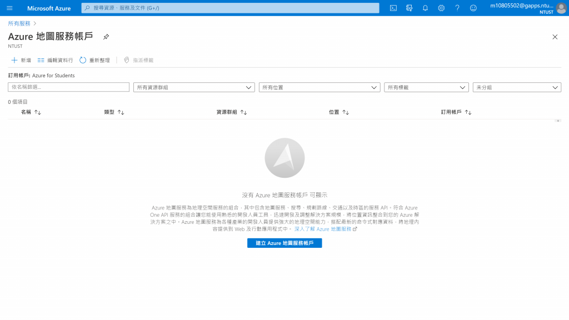Expand 所有標籤 dropdown
The height and width of the screenshot is (320, 569).
pyautogui.click(x=426, y=87)
